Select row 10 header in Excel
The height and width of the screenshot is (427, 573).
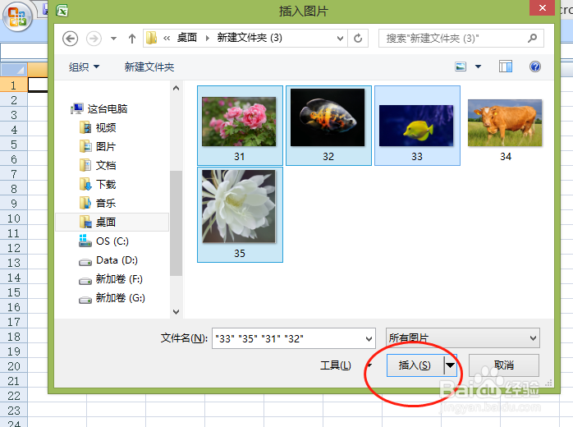coord(13,218)
